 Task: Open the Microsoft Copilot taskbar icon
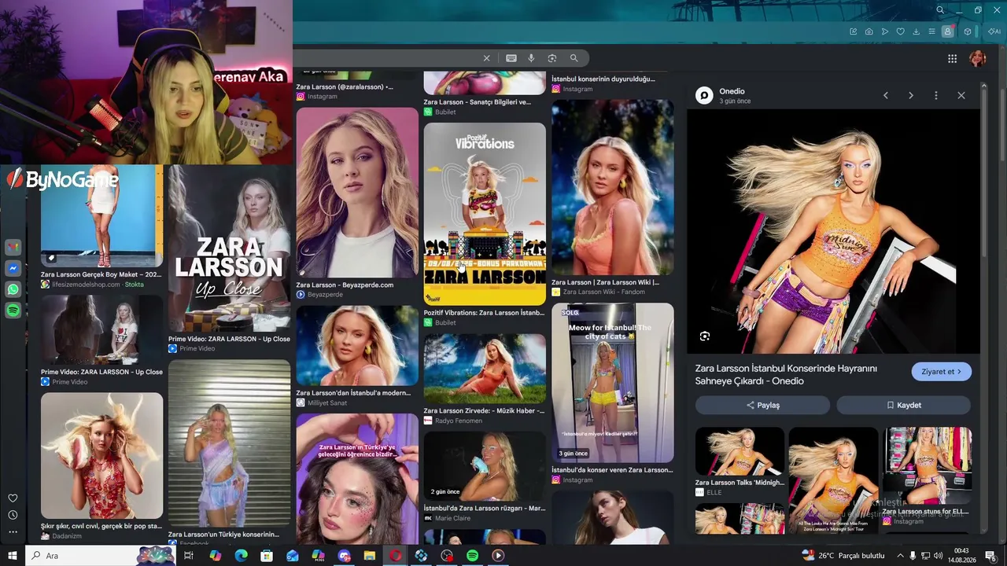point(216,556)
